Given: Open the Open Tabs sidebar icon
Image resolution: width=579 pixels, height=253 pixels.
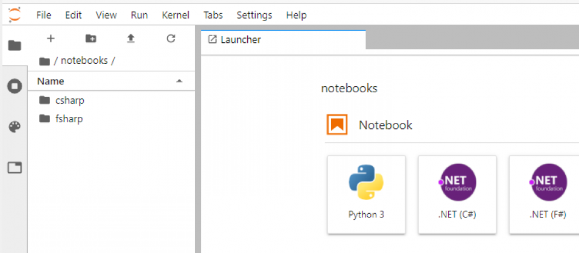Looking at the screenshot, I should tap(14, 168).
